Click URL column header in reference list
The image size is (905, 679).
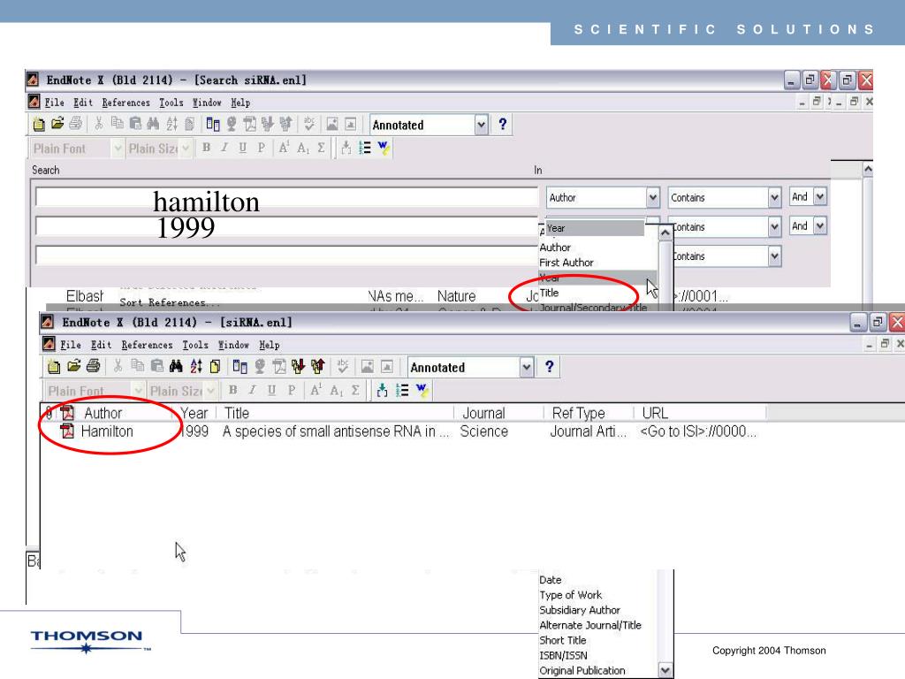tap(655, 413)
